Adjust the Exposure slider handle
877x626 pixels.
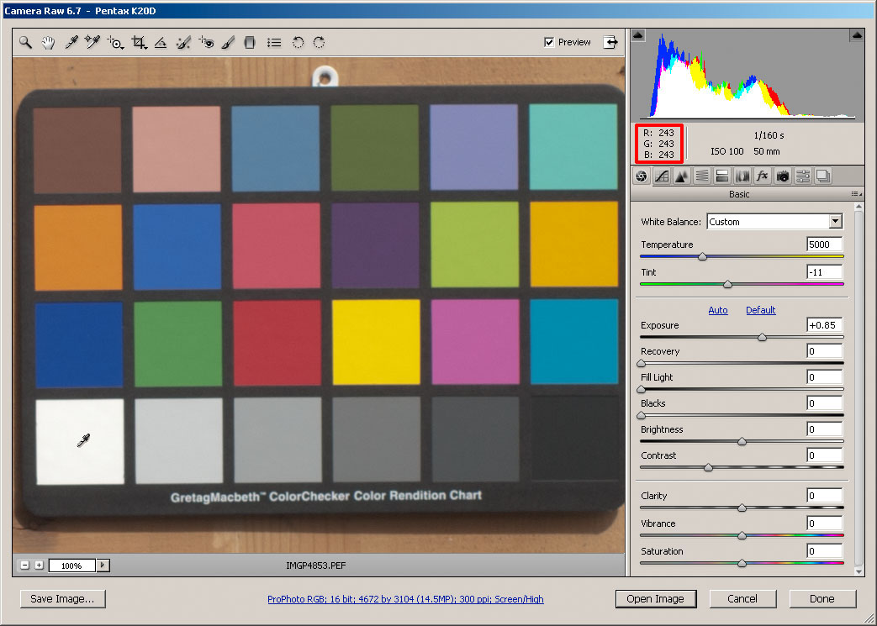(x=762, y=338)
